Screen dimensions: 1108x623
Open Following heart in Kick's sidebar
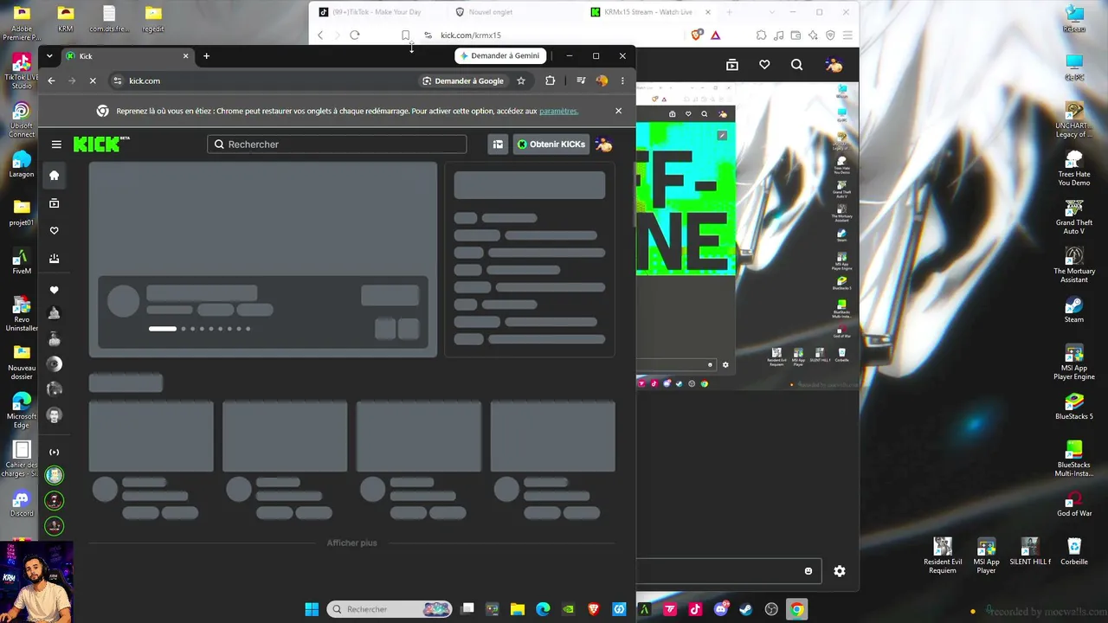click(x=54, y=231)
